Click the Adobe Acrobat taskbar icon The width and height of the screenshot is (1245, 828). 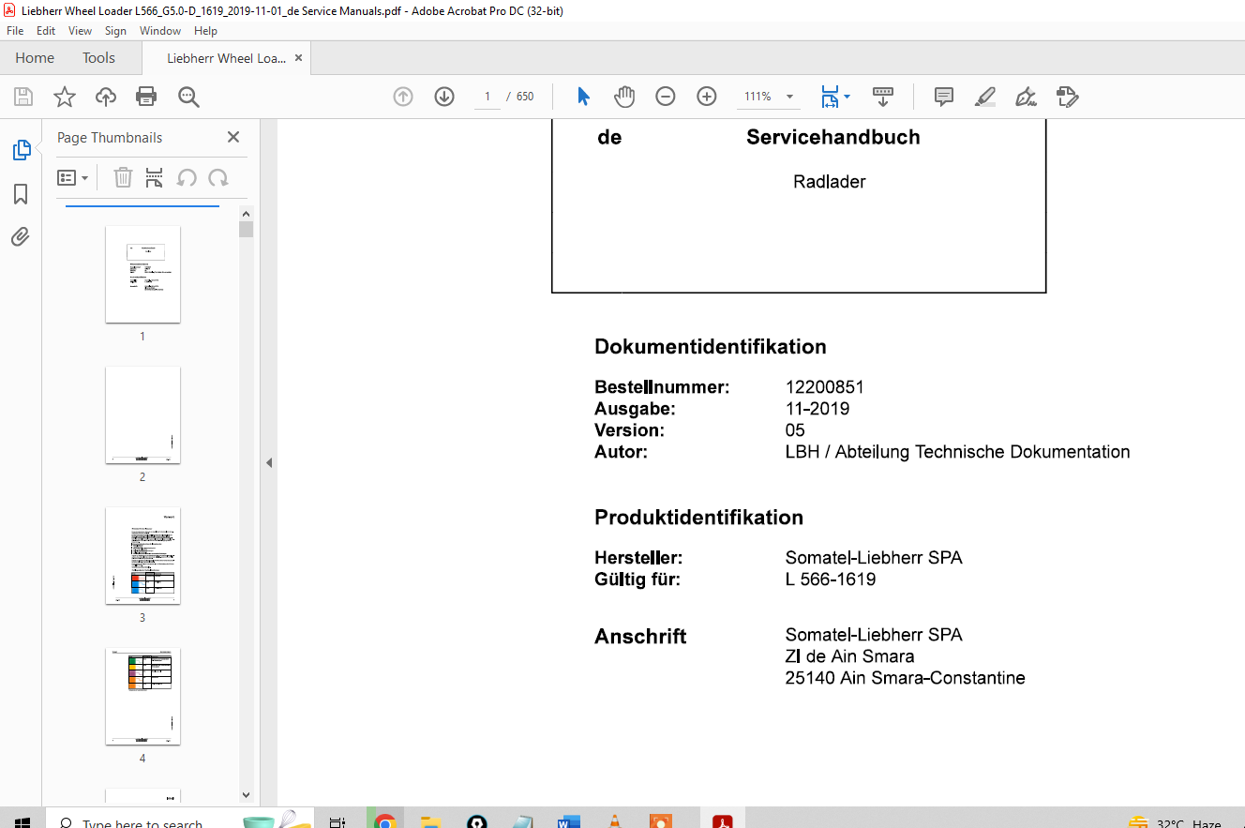(x=722, y=821)
